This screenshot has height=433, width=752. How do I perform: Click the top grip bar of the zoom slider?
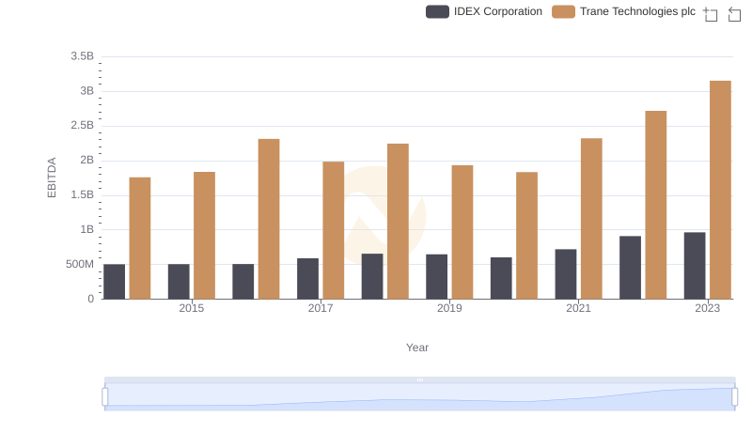click(x=419, y=379)
